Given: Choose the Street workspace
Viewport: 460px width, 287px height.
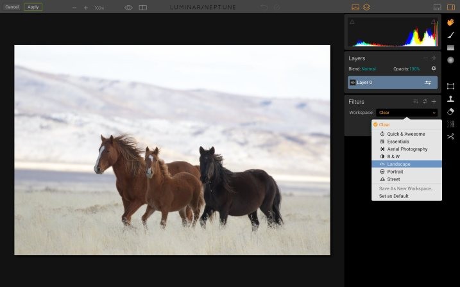Looking at the screenshot, I should [x=407, y=179].
